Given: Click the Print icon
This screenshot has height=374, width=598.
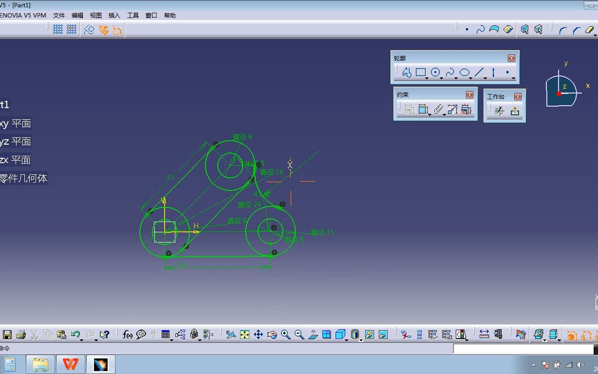Looking at the screenshot, I should click(20, 335).
